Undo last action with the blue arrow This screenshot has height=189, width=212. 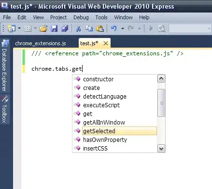point(114,28)
